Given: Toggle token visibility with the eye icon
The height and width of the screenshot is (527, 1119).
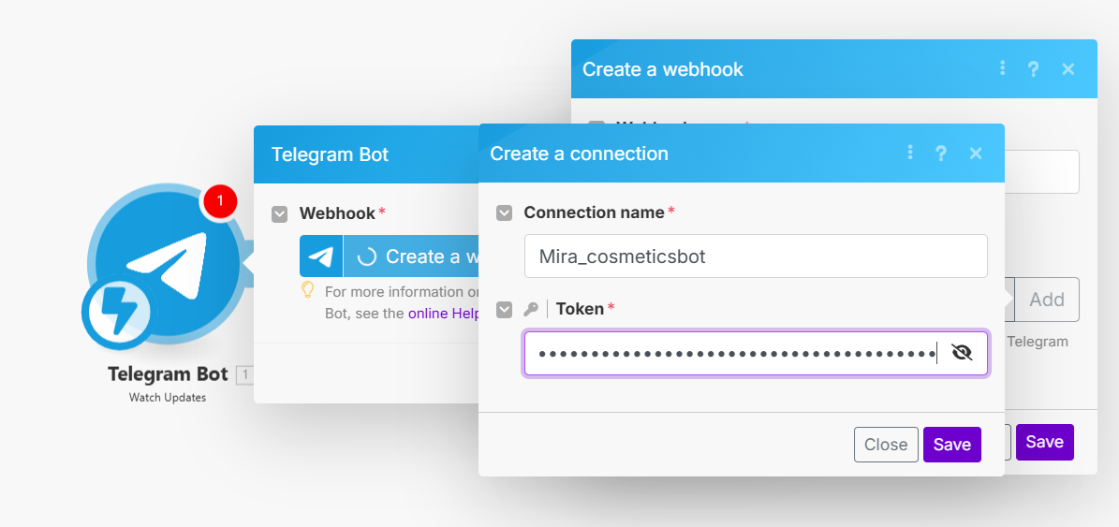Looking at the screenshot, I should click(962, 352).
